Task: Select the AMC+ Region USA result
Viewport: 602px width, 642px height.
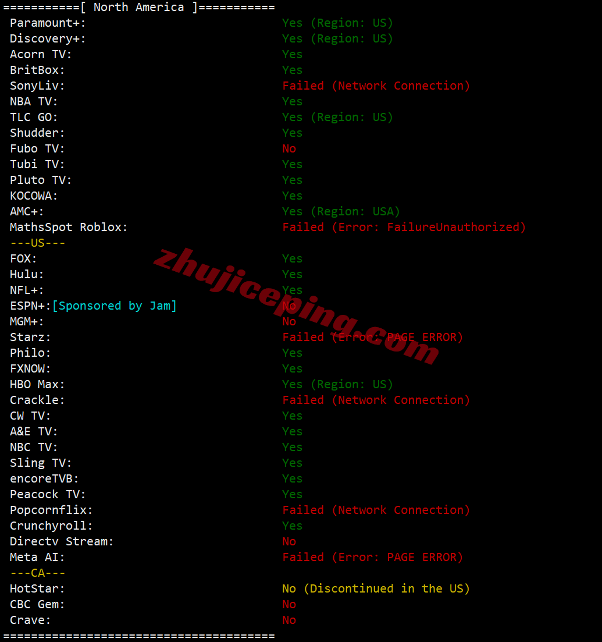Action: tap(341, 212)
